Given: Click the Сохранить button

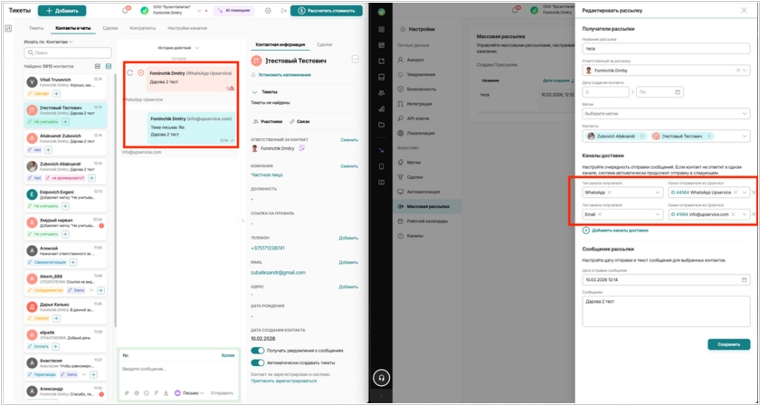Looking at the screenshot, I should (x=728, y=344).
